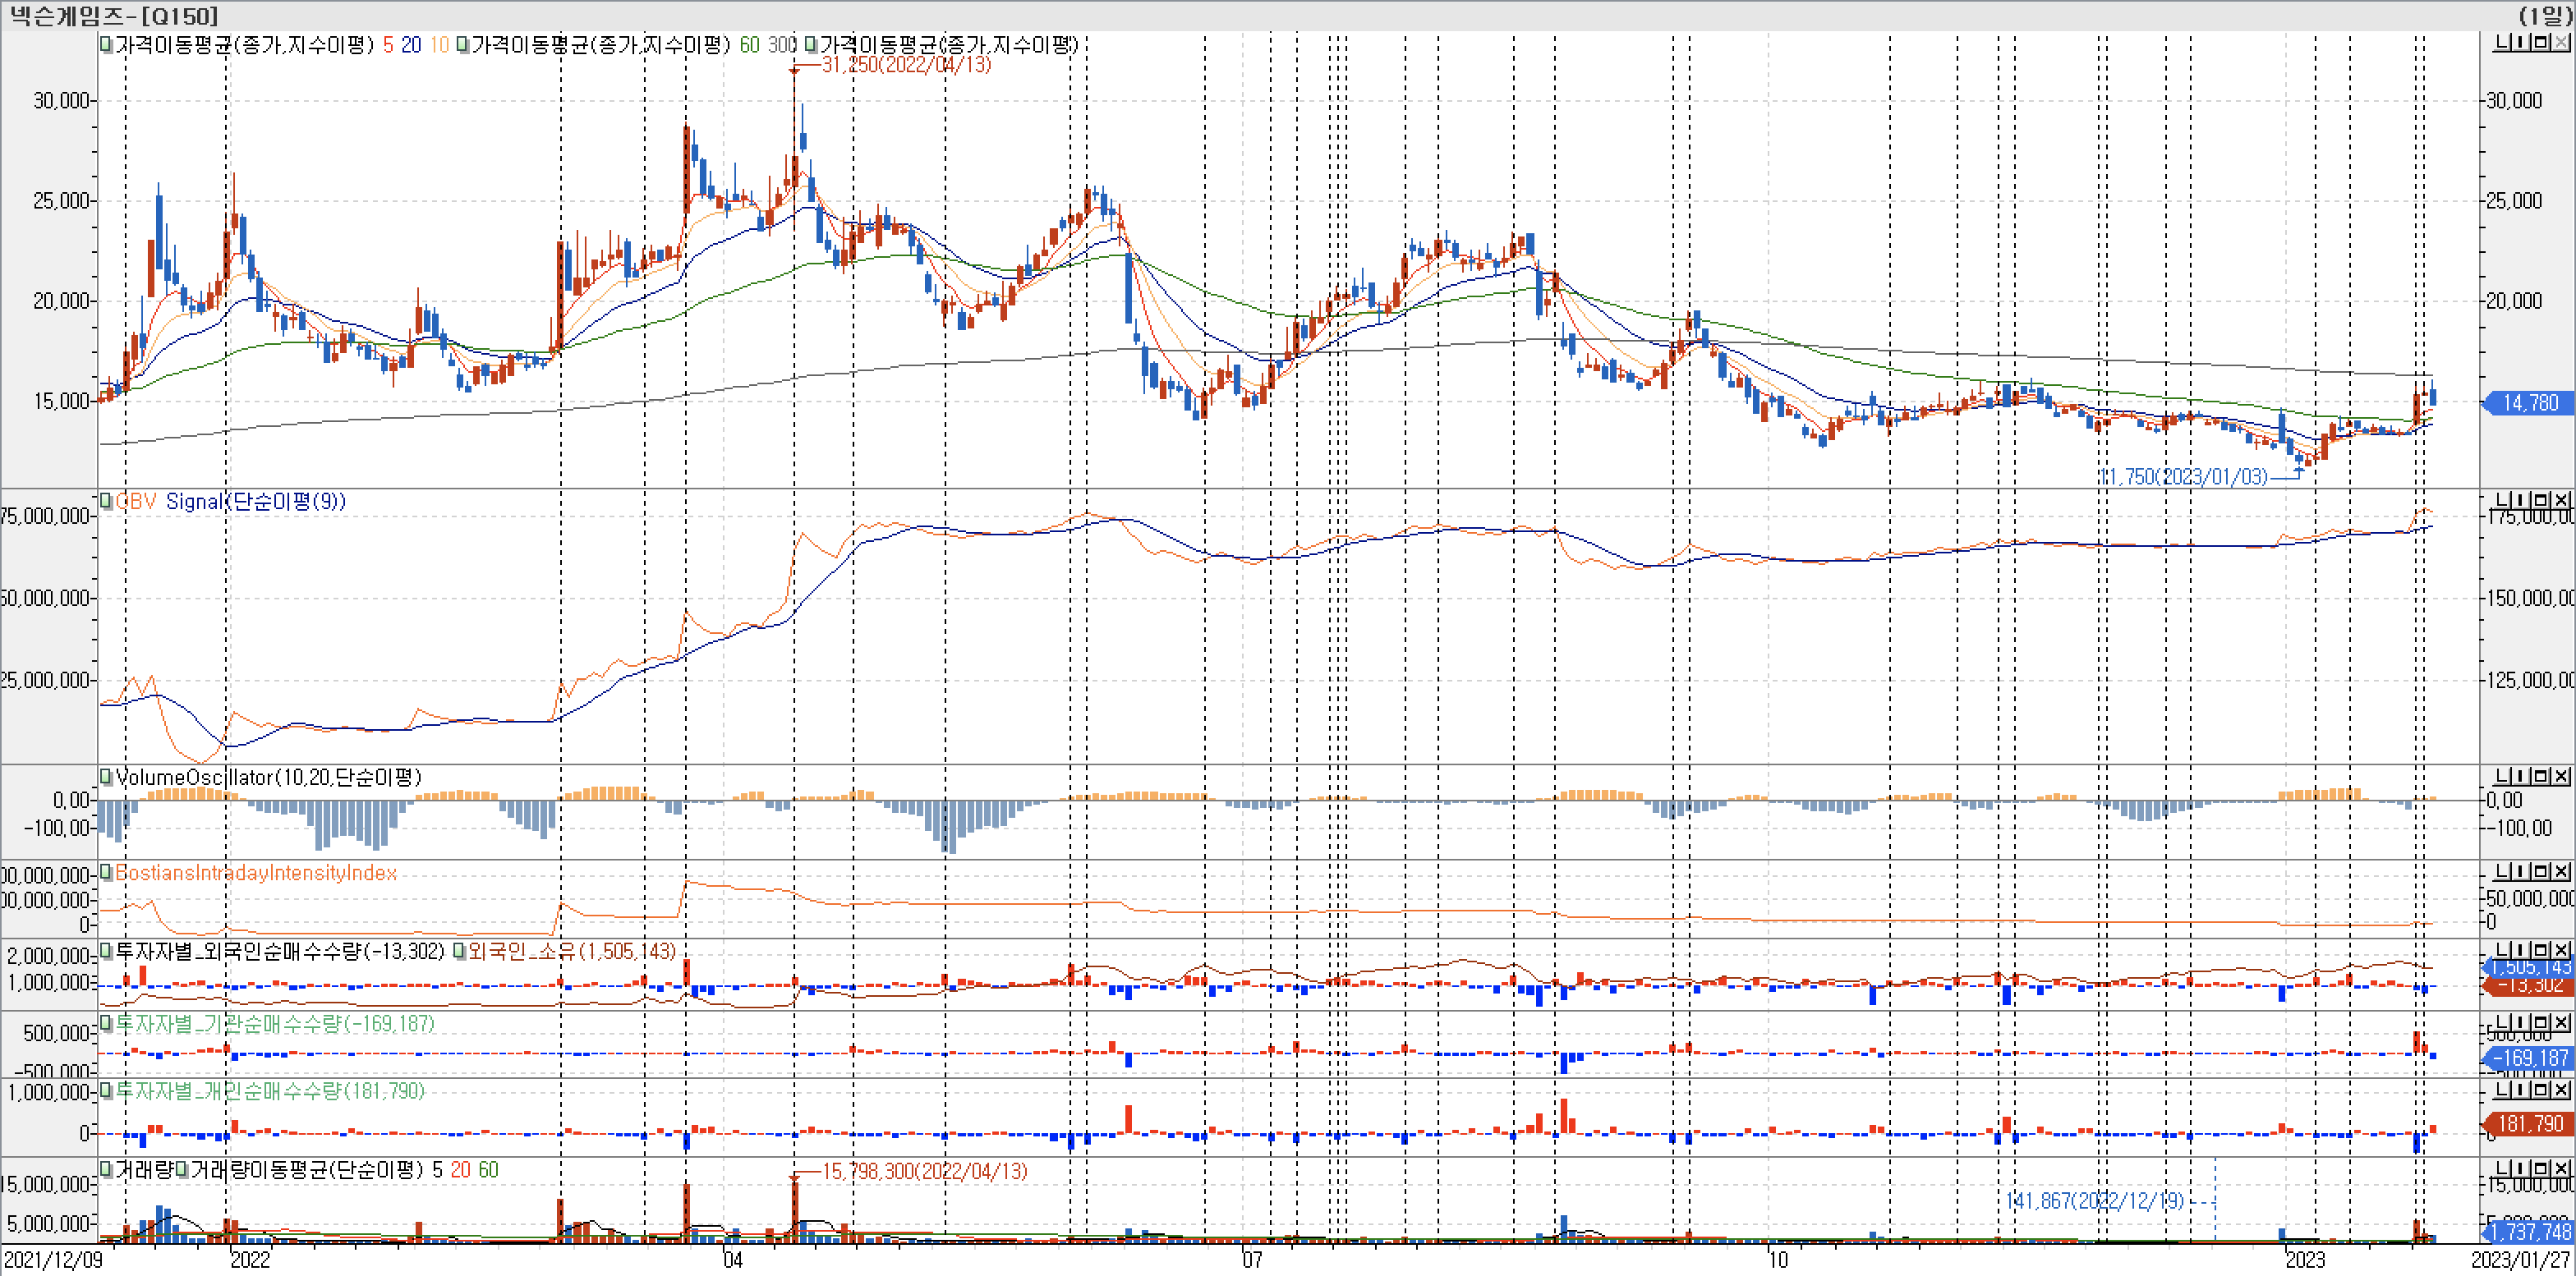This screenshot has width=2576, height=1276.
Task: Close the 외국인순매수수량 panel
Action: tap(2560, 949)
